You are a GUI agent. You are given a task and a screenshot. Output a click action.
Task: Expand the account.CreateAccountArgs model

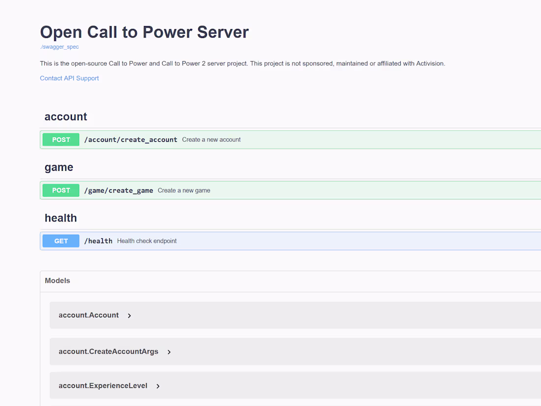169,352
